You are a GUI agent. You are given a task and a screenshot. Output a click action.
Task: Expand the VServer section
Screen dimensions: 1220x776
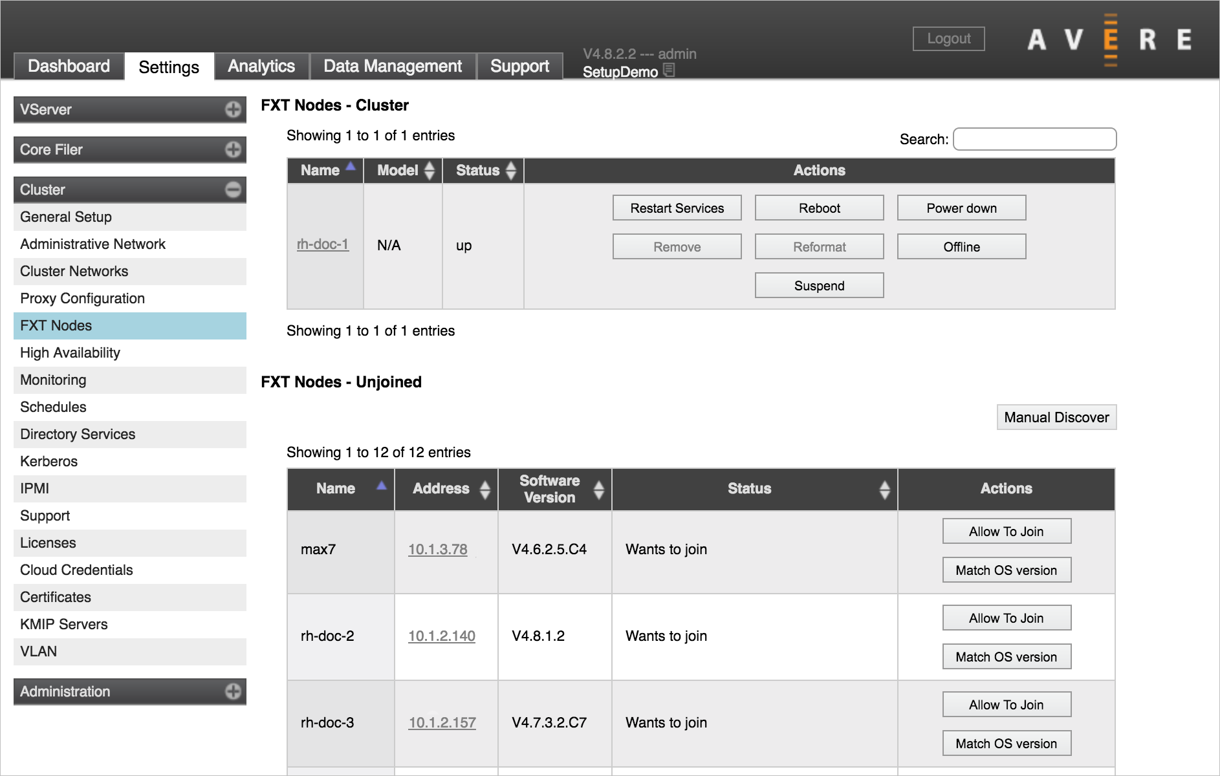(x=232, y=109)
